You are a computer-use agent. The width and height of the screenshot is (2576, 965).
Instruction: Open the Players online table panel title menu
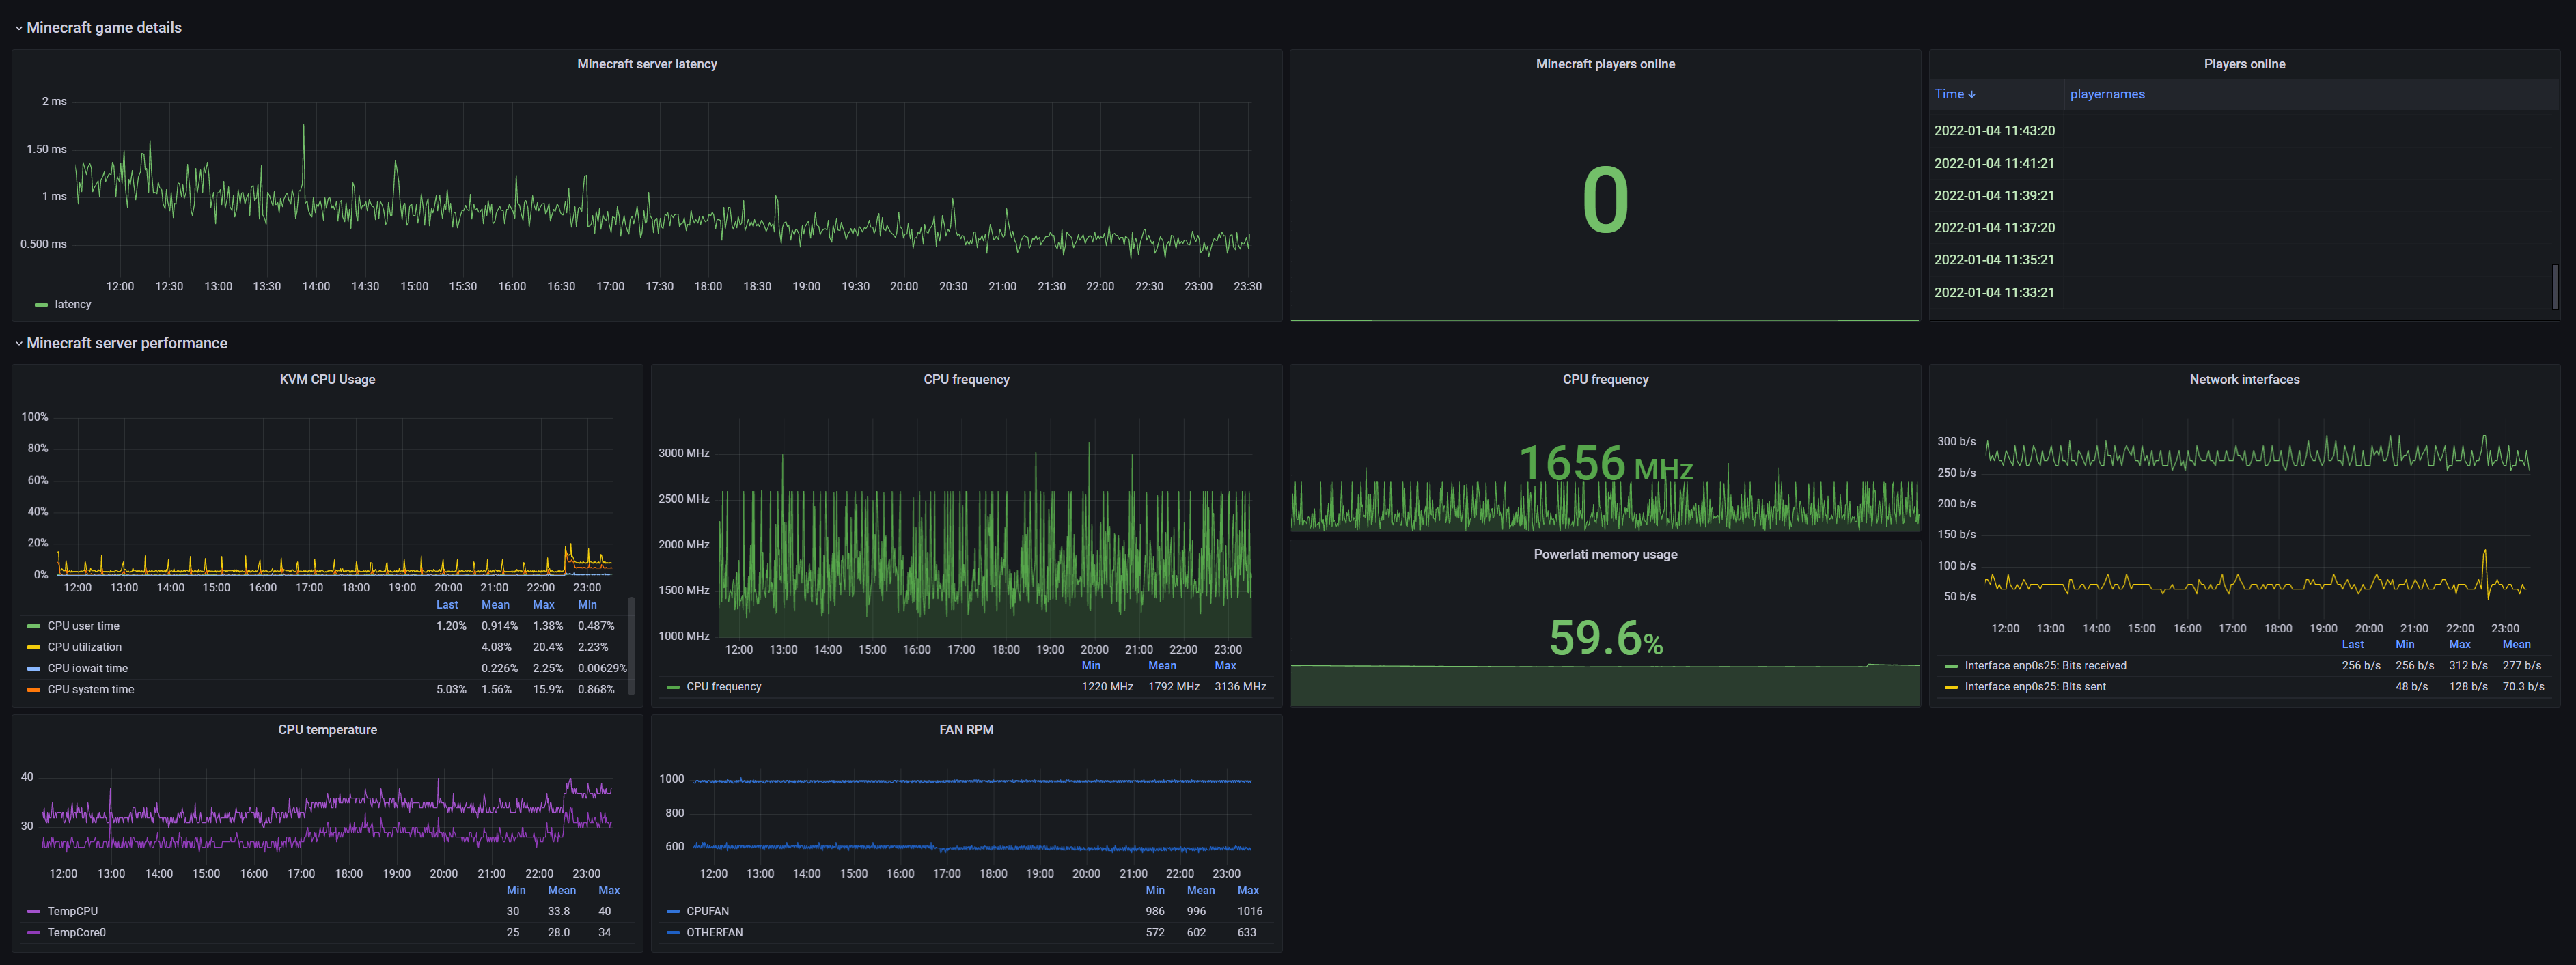pyautogui.click(x=2244, y=64)
